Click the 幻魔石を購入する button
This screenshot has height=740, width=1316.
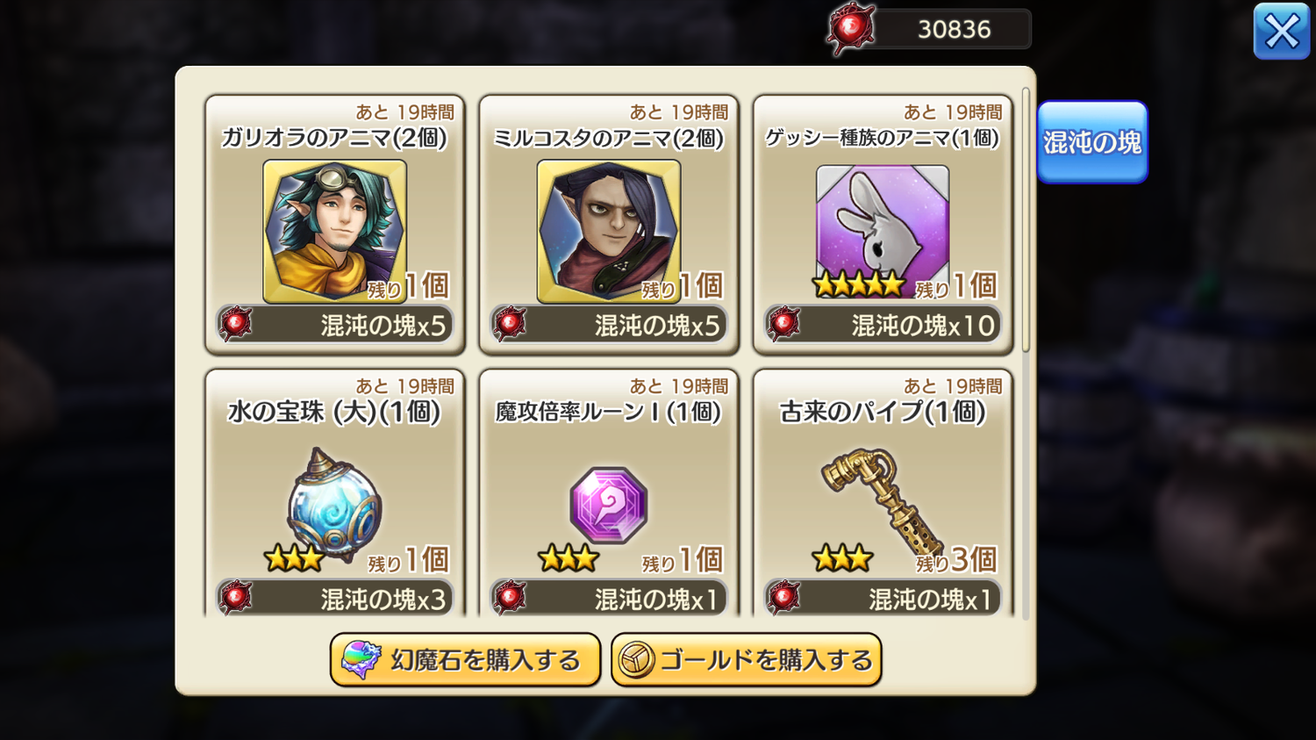[465, 660]
